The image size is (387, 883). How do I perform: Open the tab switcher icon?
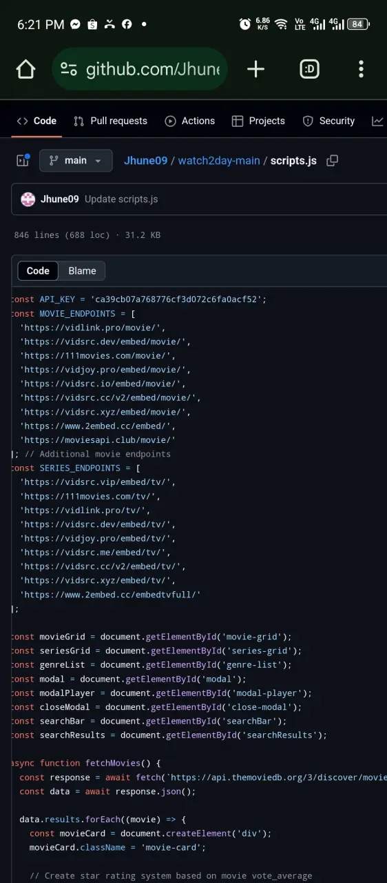(x=309, y=69)
